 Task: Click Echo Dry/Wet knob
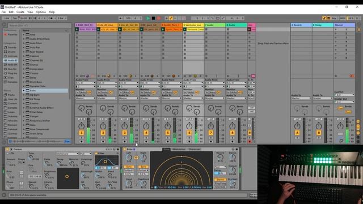233,184
